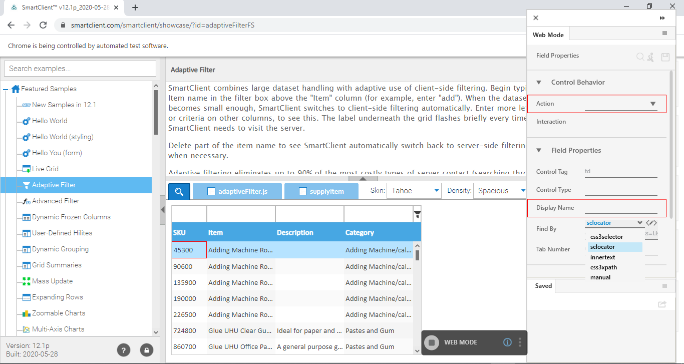This screenshot has width=684, height=364.
Task: Open the Saved panel hamburger menu
Action: [664, 286]
